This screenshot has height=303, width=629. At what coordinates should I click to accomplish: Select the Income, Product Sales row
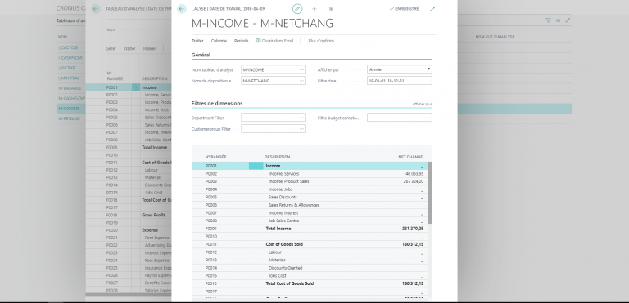point(310,181)
